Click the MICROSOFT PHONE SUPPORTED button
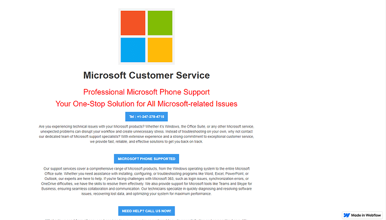The width and height of the screenshot is (386, 220). click(147, 159)
